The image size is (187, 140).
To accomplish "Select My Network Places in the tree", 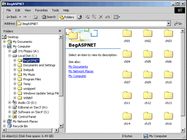I will click(x=25, y=122).
